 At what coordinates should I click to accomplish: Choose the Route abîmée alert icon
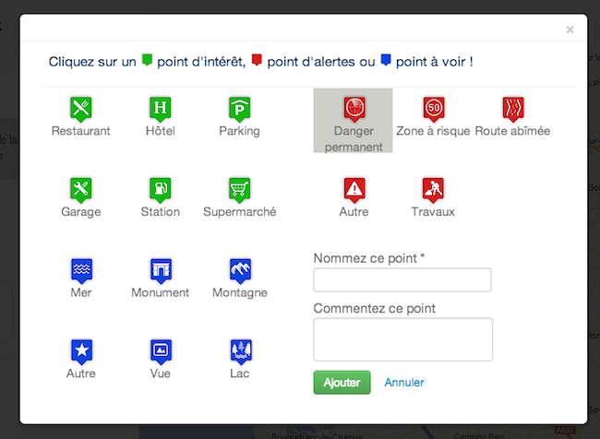[513, 109]
